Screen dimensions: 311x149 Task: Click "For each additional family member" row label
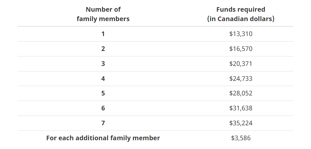tap(103, 138)
